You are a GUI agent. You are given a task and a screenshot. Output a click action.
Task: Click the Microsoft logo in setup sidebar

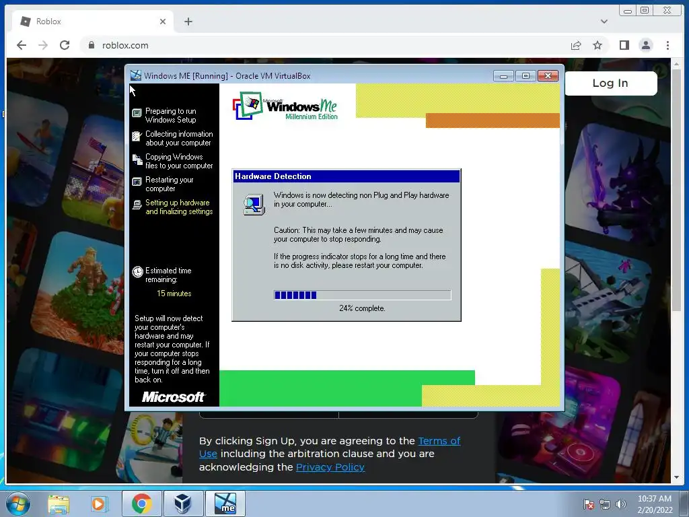[x=173, y=397]
